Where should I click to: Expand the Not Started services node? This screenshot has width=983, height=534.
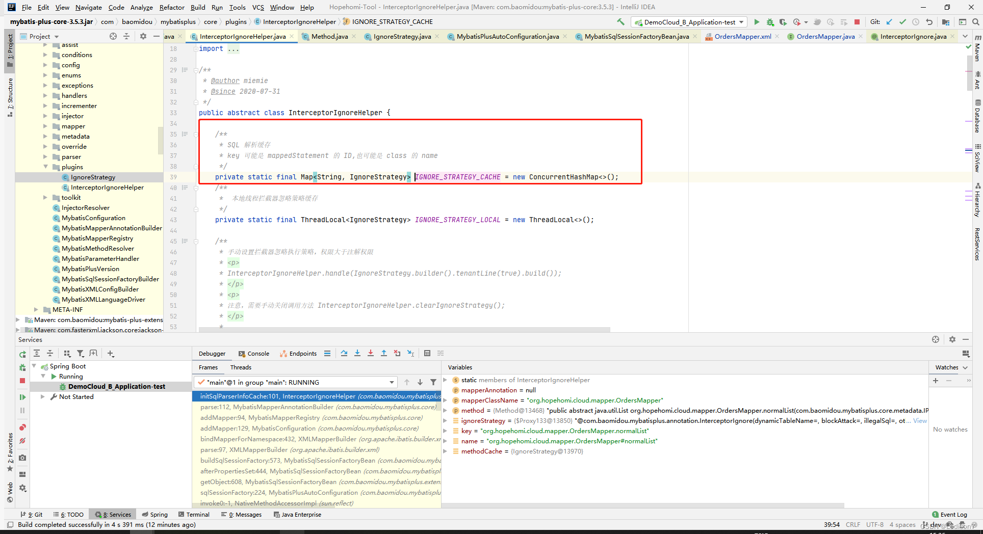coord(43,396)
